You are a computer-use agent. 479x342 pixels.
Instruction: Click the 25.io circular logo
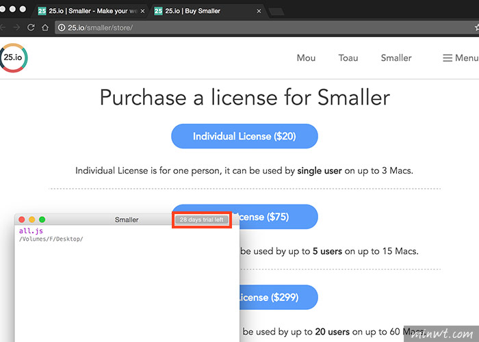click(14, 57)
